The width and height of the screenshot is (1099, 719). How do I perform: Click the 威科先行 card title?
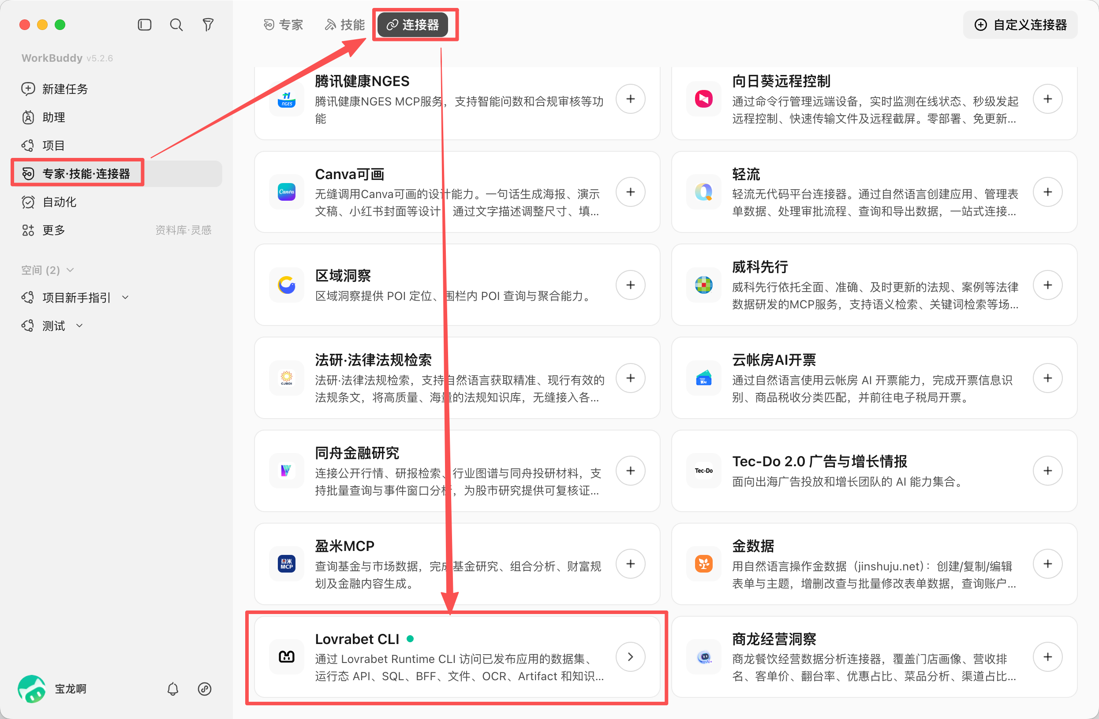759,267
